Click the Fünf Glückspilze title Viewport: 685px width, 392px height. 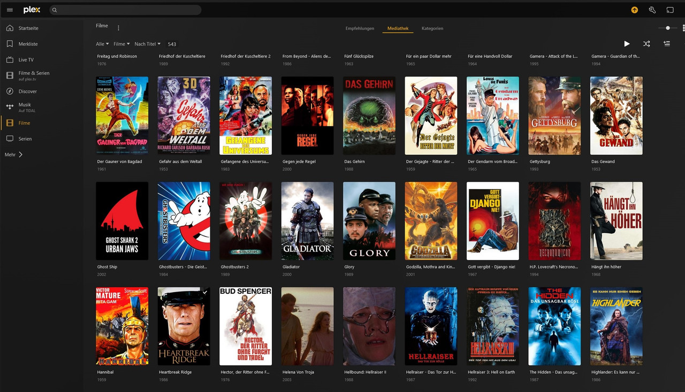(x=359, y=56)
